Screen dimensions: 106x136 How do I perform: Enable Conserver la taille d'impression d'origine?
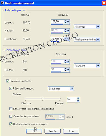(x=11, y=109)
